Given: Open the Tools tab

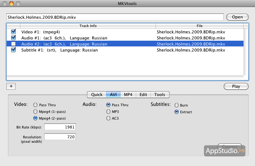Looking at the screenshot, I should pyautogui.click(x=160, y=94).
